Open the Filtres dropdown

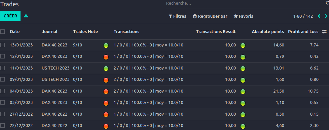[x=178, y=16]
